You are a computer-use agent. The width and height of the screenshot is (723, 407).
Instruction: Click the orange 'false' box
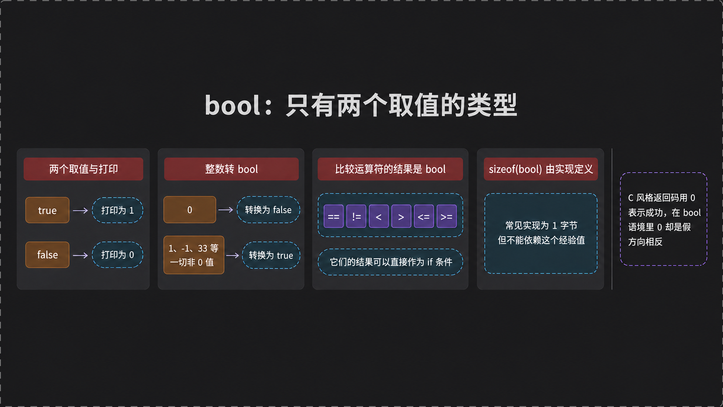[47, 255]
